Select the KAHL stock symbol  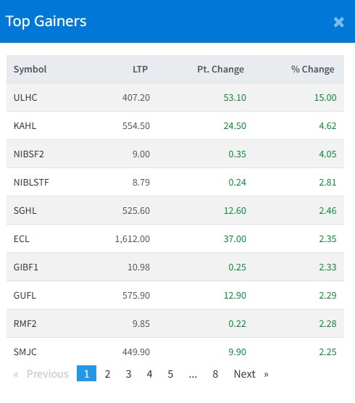[x=25, y=126]
